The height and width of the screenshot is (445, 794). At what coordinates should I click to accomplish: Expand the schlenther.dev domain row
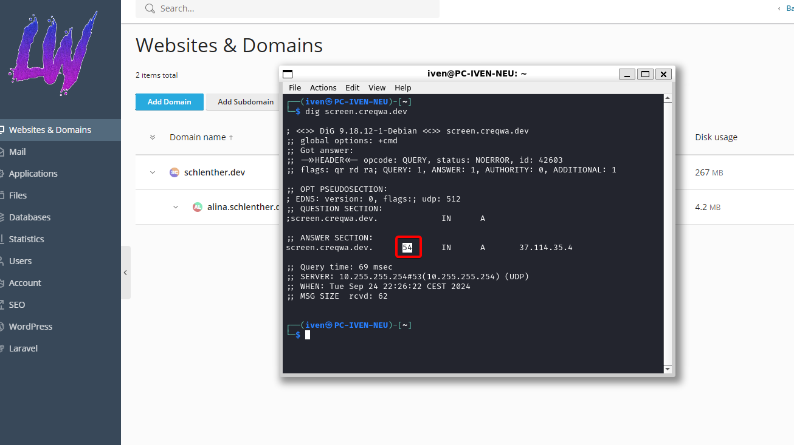coord(153,172)
